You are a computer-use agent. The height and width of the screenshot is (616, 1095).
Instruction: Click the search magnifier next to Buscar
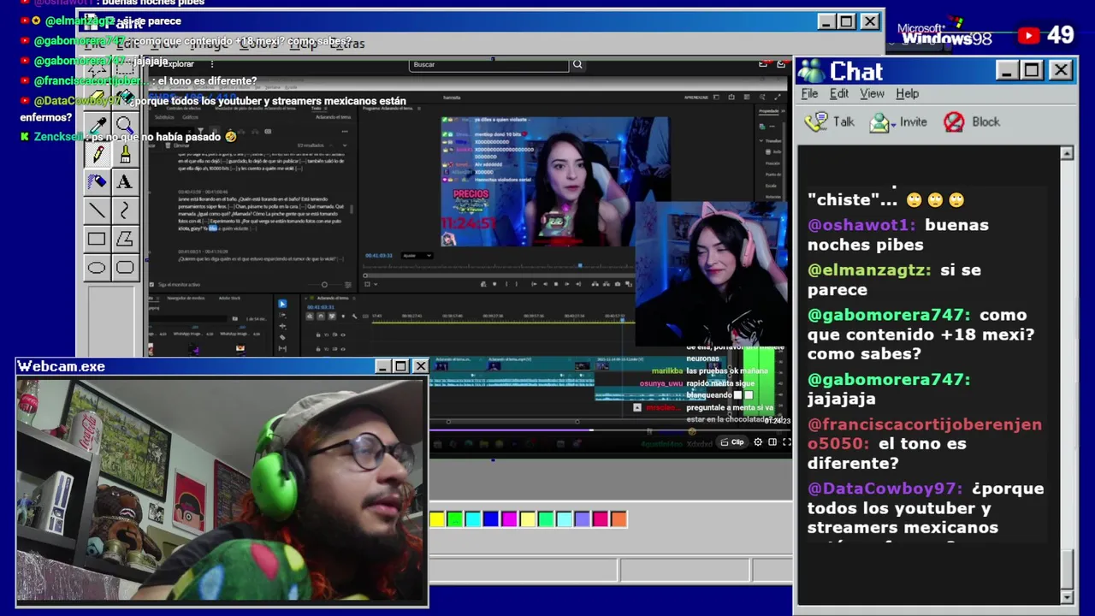pyautogui.click(x=577, y=64)
